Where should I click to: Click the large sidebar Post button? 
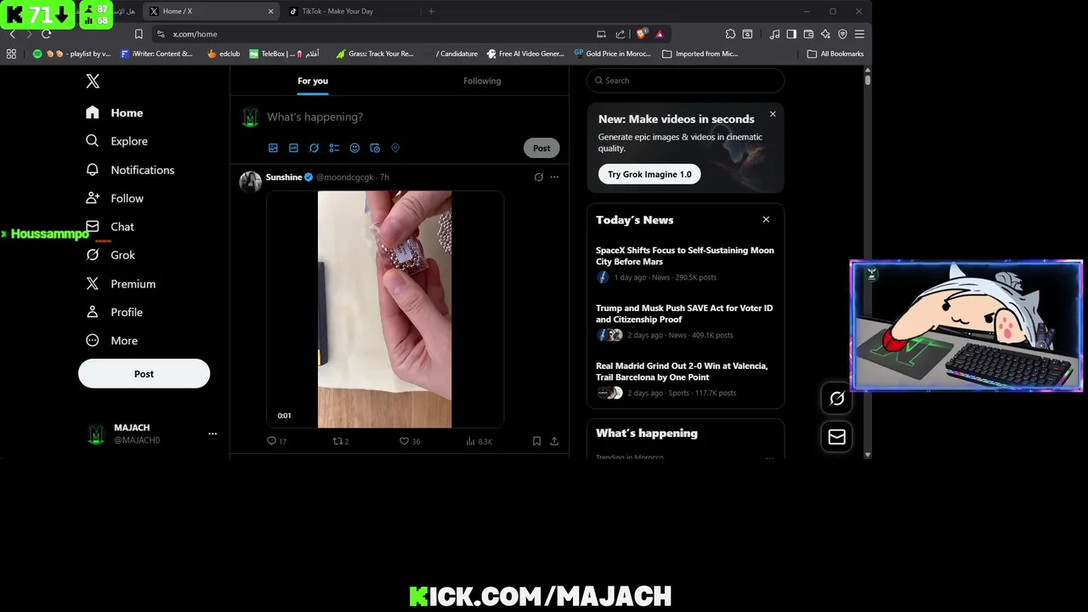(x=144, y=374)
